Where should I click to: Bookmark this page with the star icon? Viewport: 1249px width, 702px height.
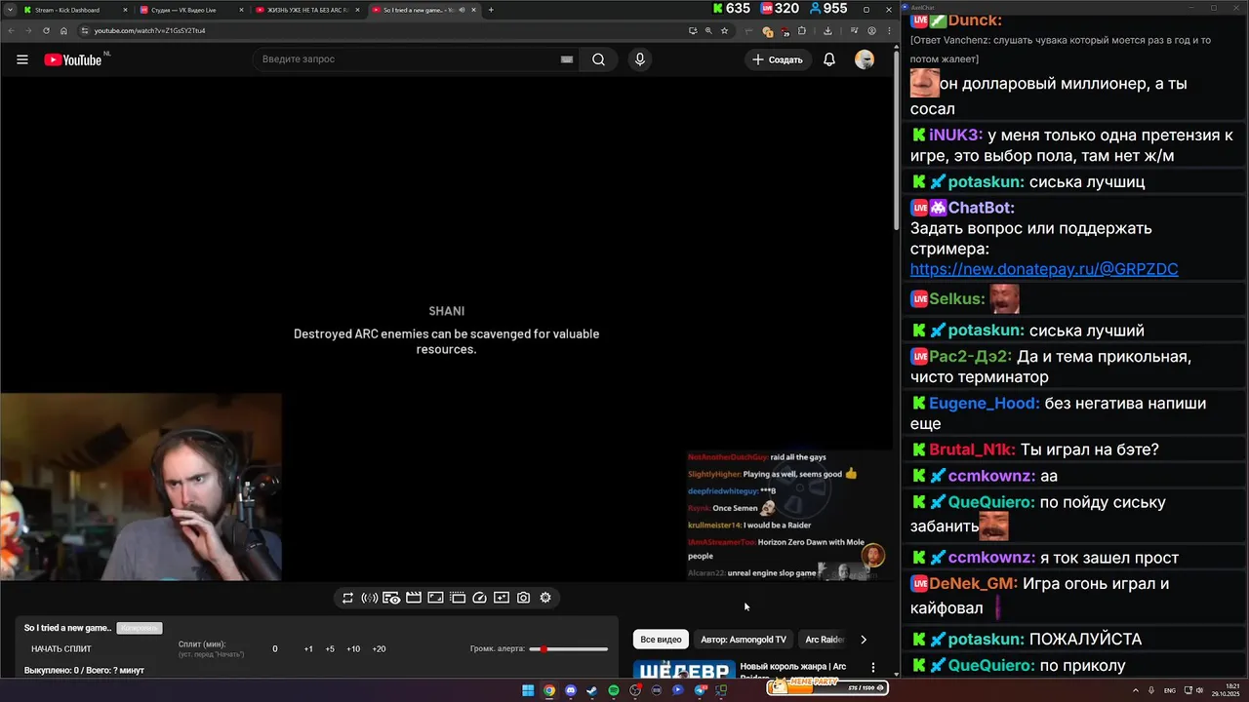[724, 30]
